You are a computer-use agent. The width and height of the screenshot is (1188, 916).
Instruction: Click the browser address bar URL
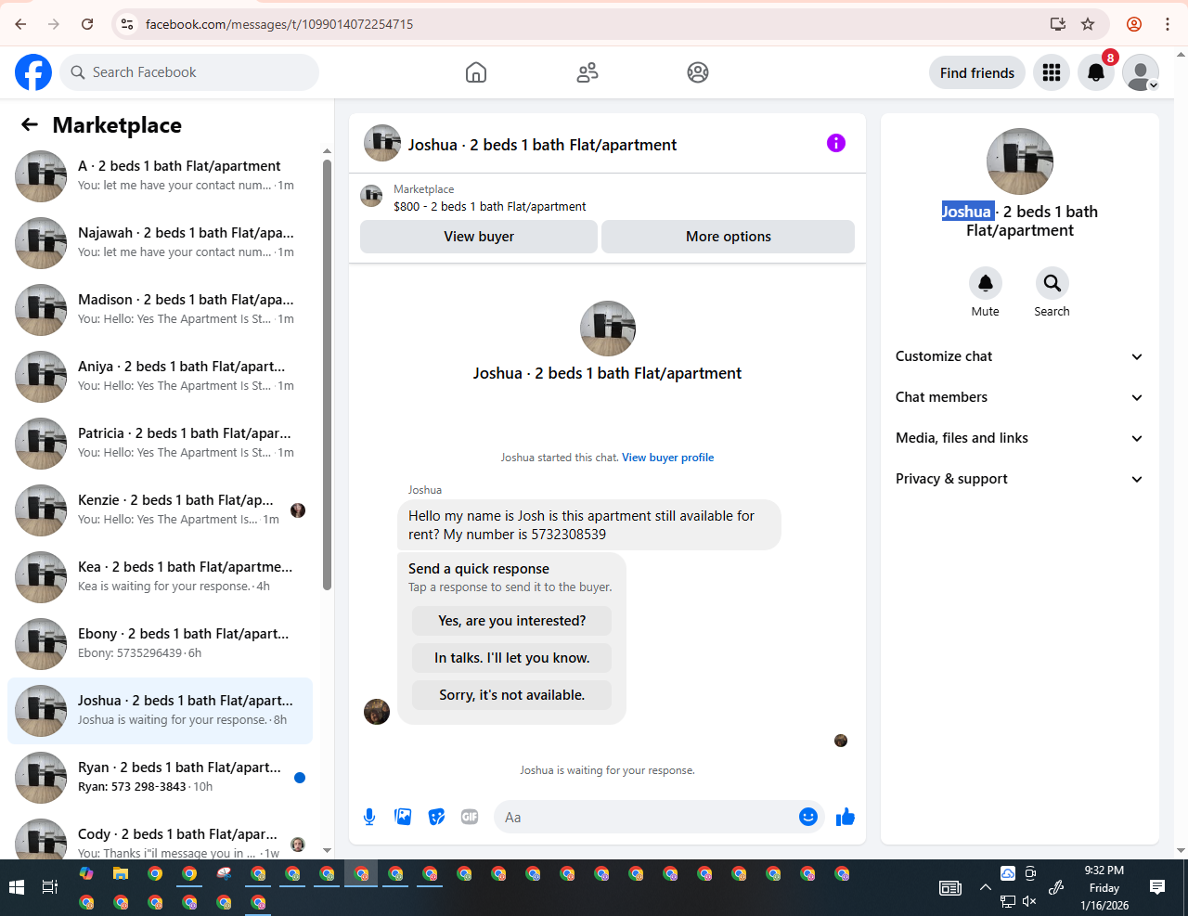[279, 24]
